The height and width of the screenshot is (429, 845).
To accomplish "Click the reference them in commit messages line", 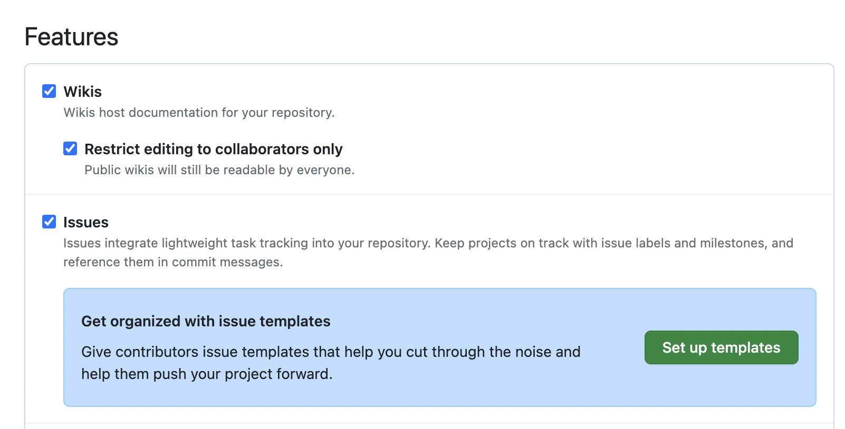I will tap(173, 262).
